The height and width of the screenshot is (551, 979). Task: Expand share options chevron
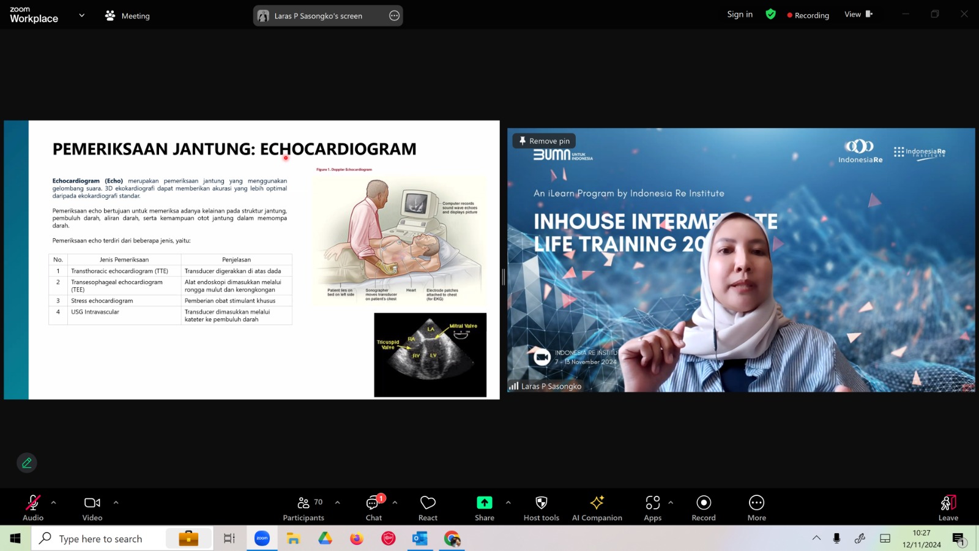[x=508, y=502]
